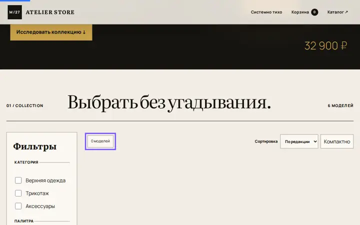Check the Трикотаж filter
The width and height of the screenshot is (360, 225).
pos(18,193)
